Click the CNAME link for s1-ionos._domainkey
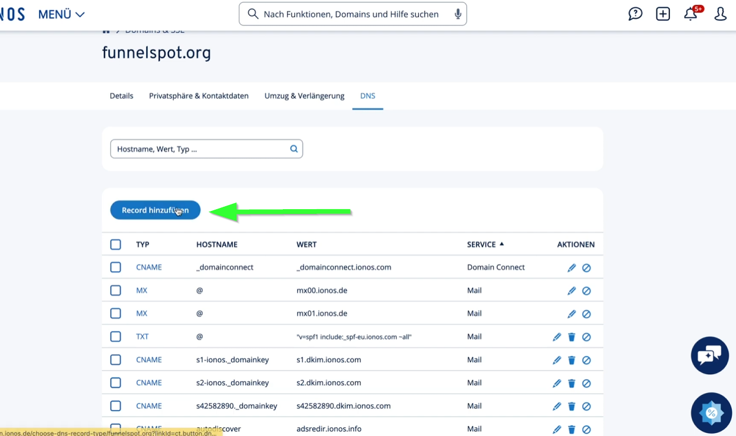The height and width of the screenshot is (436, 736). (149, 360)
